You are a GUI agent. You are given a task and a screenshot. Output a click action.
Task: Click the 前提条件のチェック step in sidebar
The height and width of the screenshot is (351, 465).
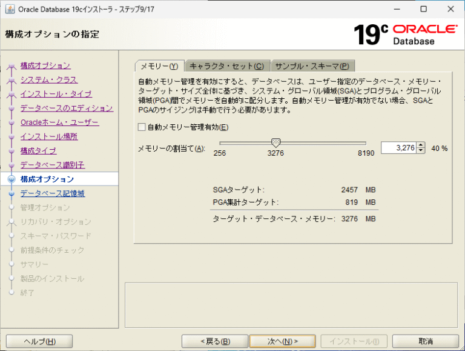[x=52, y=250]
